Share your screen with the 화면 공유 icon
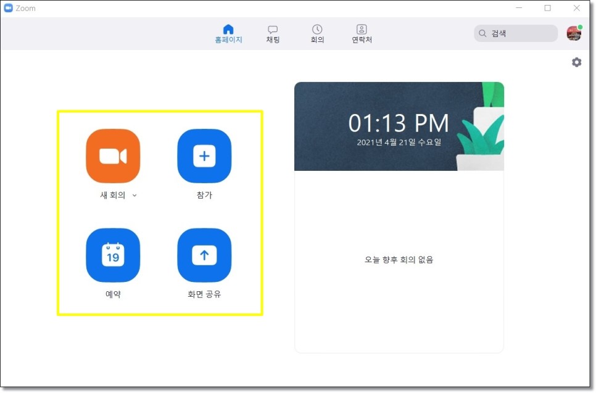The image size is (596, 393). (x=204, y=255)
